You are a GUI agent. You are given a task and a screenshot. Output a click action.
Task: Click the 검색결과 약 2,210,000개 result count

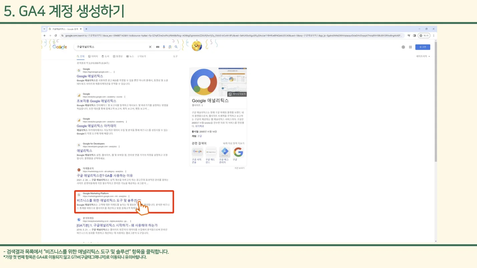93,63
